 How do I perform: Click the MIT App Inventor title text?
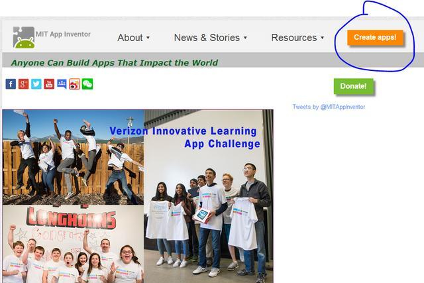pos(63,34)
